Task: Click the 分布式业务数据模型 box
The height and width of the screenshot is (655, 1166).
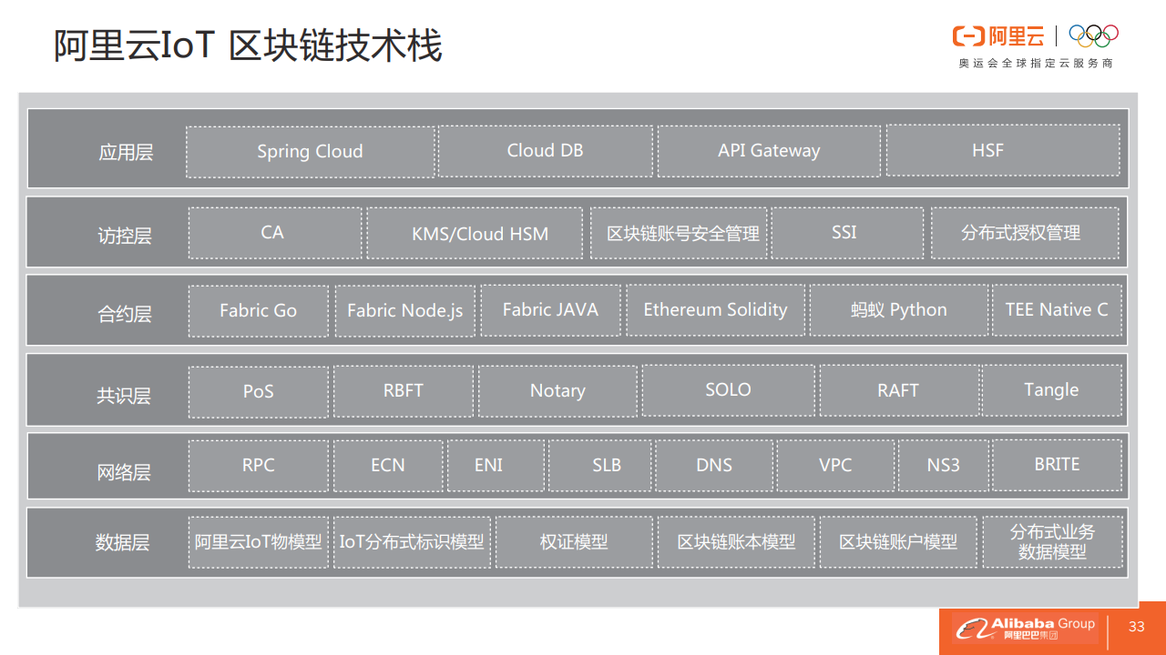Action: [1052, 543]
